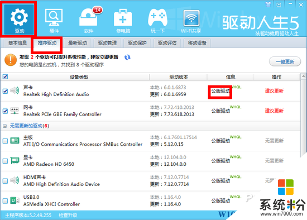The image size is (307, 220).
Task: Switch to the 推荐驱动 tab
Action: 47,43
